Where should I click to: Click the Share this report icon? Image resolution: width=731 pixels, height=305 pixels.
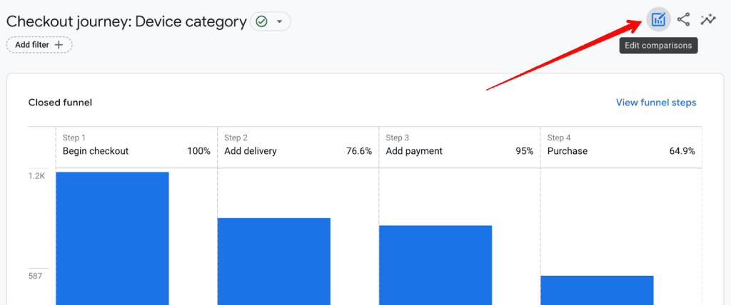tap(683, 20)
